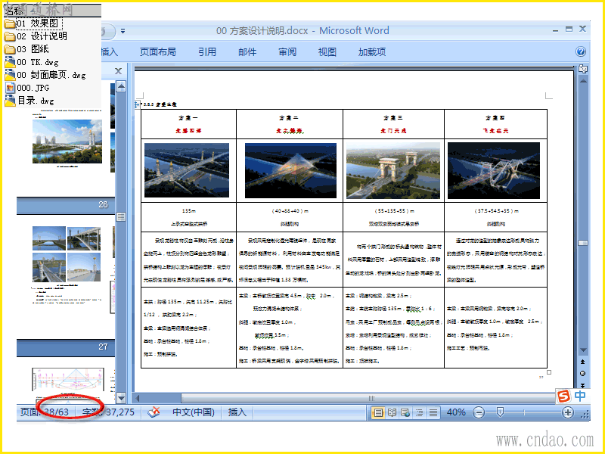Click the zoom out minus button
The image size is (605, 454).
pos(479,412)
